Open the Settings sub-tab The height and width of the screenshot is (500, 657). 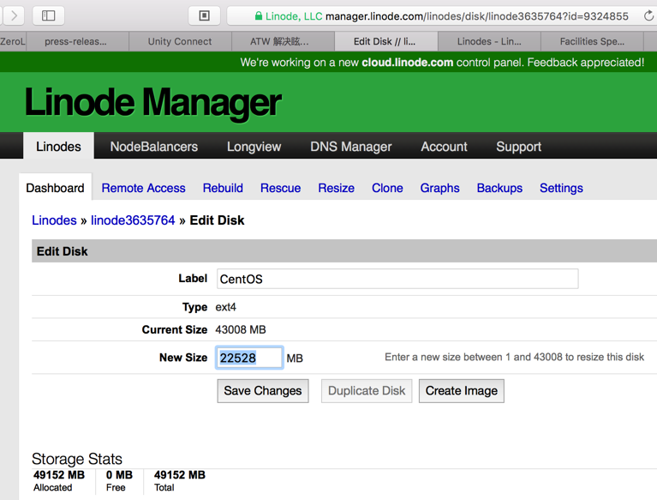(x=561, y=188)
